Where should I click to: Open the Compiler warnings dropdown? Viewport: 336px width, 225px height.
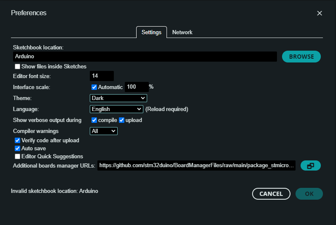click(104, 131)
